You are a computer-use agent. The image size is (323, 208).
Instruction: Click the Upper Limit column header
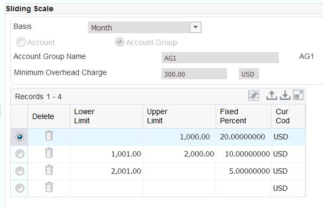pyautogui.click(x=179, y=116)
